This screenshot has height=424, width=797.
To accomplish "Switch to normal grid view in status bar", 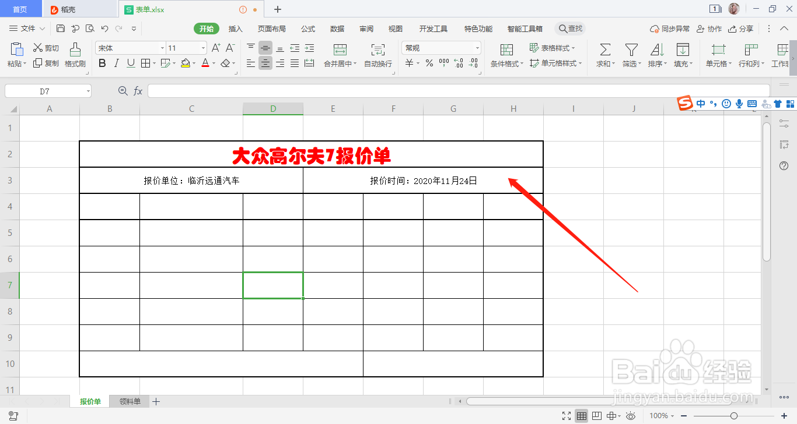I will [x=581, y=416].
